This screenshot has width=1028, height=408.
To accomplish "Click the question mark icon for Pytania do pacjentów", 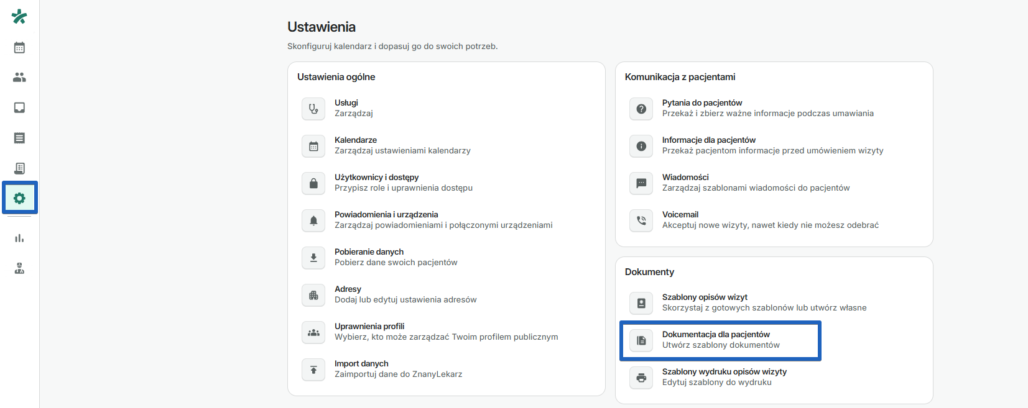I will click(x=641, y=109).
